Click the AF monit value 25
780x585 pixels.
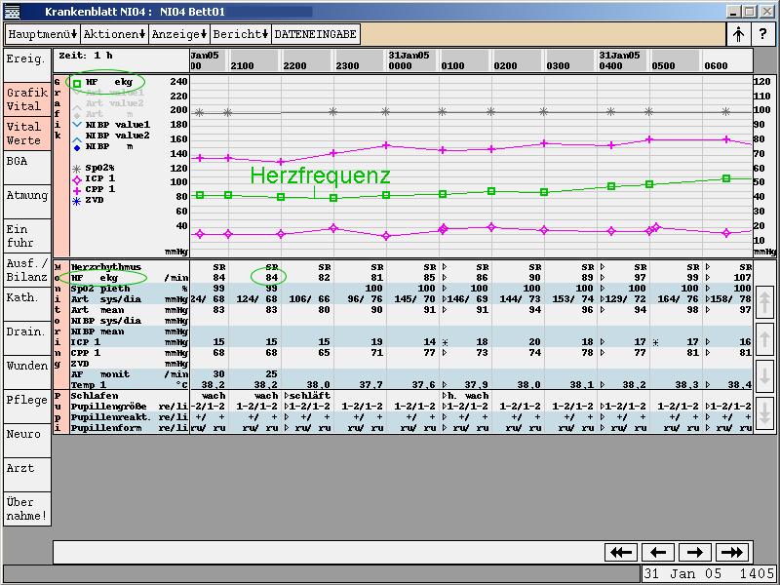point(272,374)
